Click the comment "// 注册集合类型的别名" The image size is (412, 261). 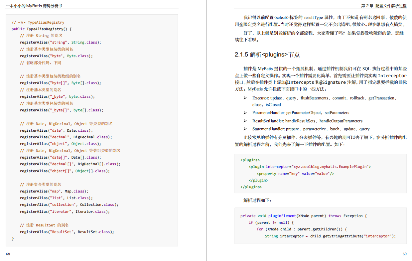41,184
